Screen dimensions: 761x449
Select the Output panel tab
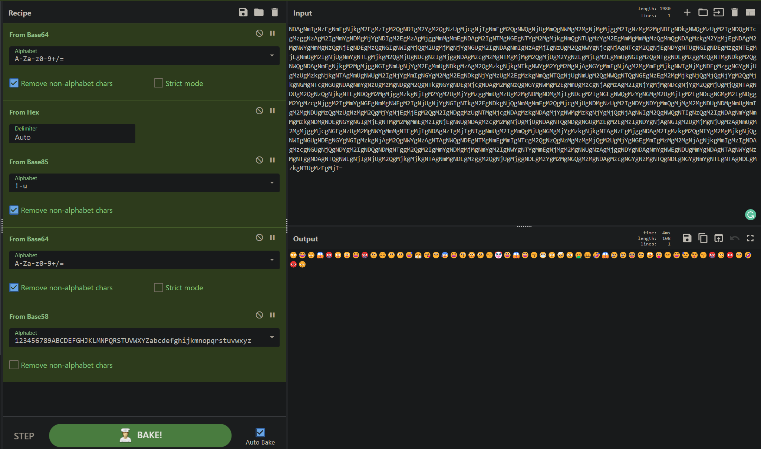tap(305, 238)
